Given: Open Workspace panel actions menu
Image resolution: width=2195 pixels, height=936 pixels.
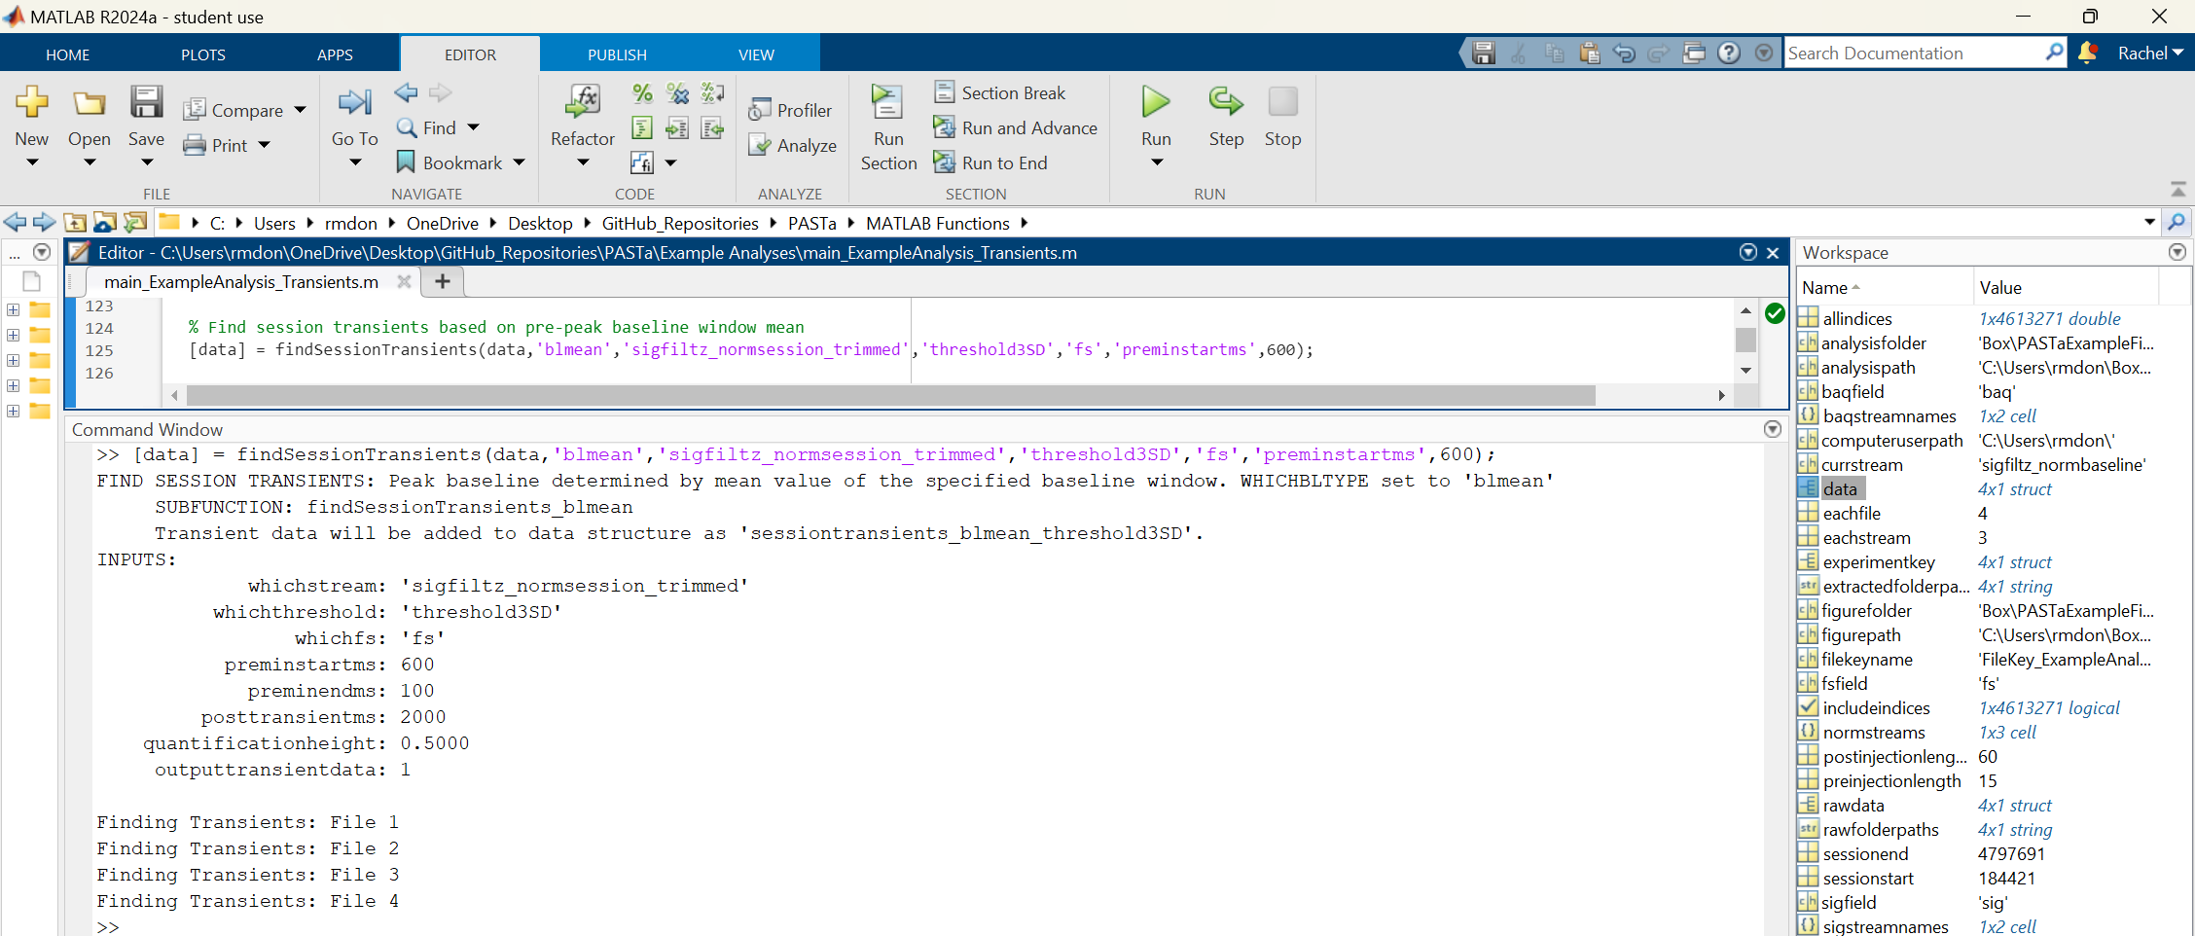Looking at the screenshot, I should pyautogui.click(x=2177, y=252).
